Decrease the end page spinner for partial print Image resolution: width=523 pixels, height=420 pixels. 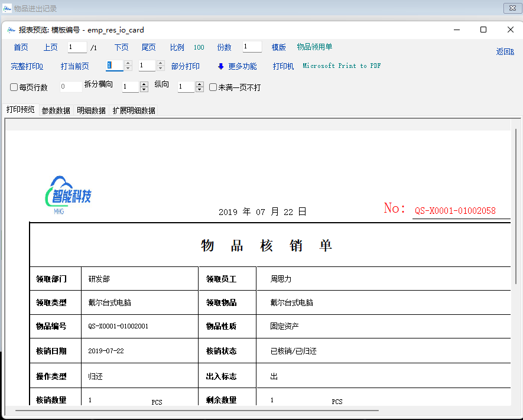160,69
